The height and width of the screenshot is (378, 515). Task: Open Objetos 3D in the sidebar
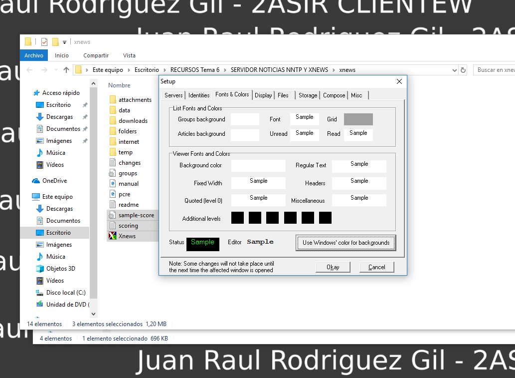(60, 269)
